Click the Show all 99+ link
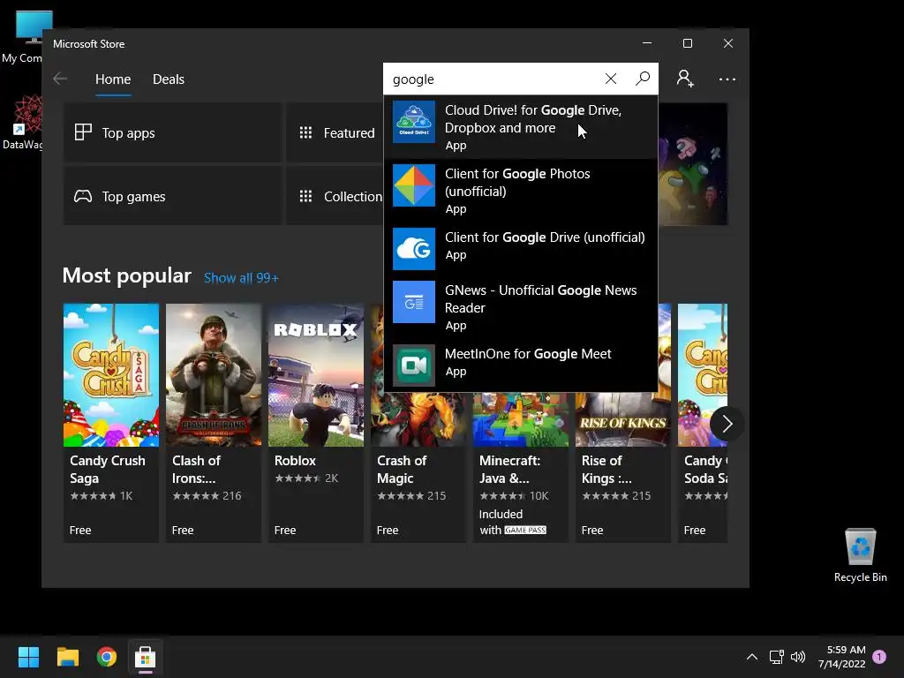 coord(241,278)
